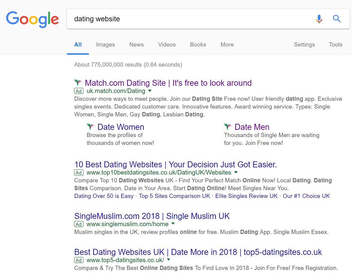Click Thousands of Single Men are waiting text
The image size is (352, 278).
[x=272, y=139]
